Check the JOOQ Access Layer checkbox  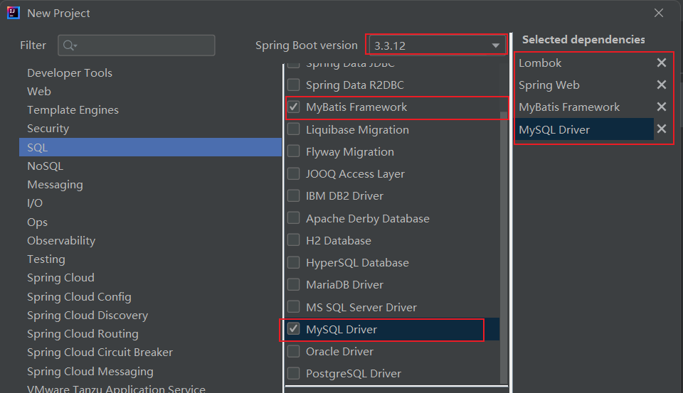point(294,173)
